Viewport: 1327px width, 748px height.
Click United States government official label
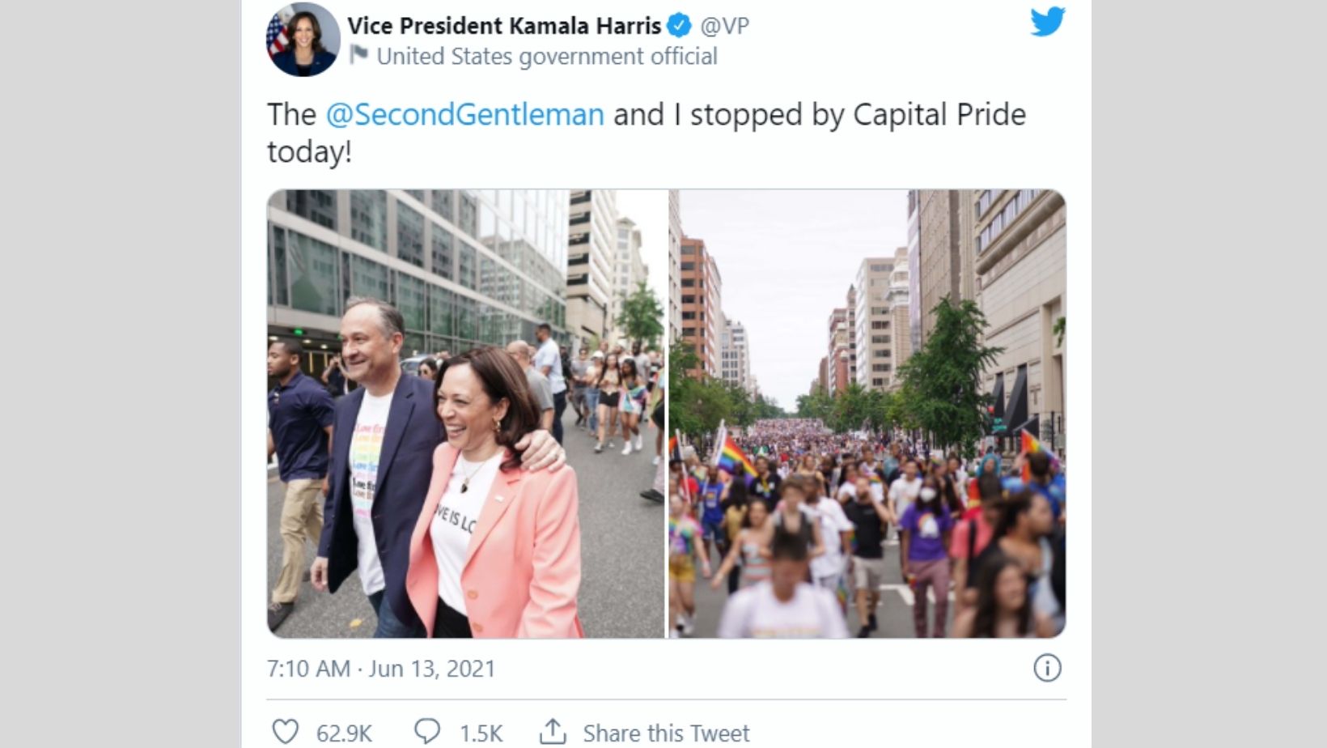click(547, 56)
